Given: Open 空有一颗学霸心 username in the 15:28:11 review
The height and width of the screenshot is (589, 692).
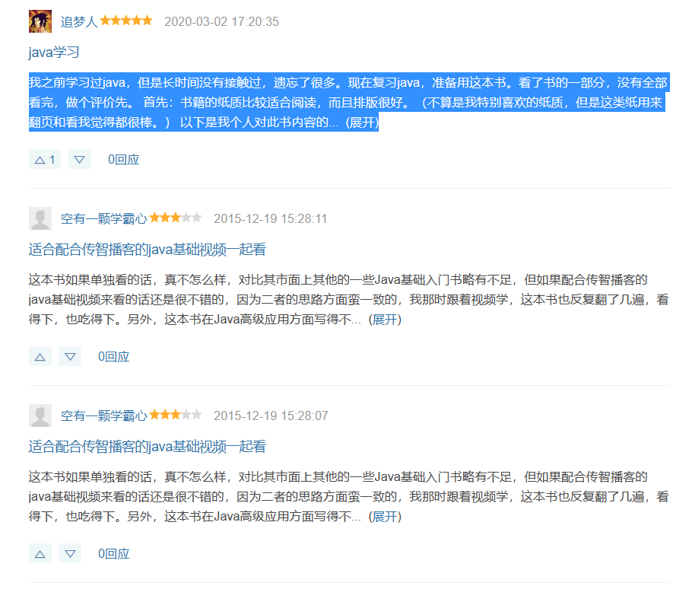Looking at the screenshot, I should click(x=103, y=218).
